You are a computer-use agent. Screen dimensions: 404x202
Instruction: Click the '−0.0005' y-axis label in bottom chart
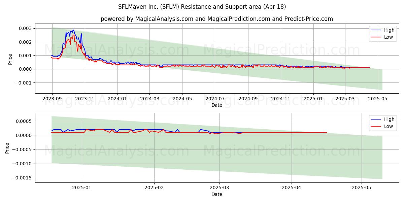point(22,149)
